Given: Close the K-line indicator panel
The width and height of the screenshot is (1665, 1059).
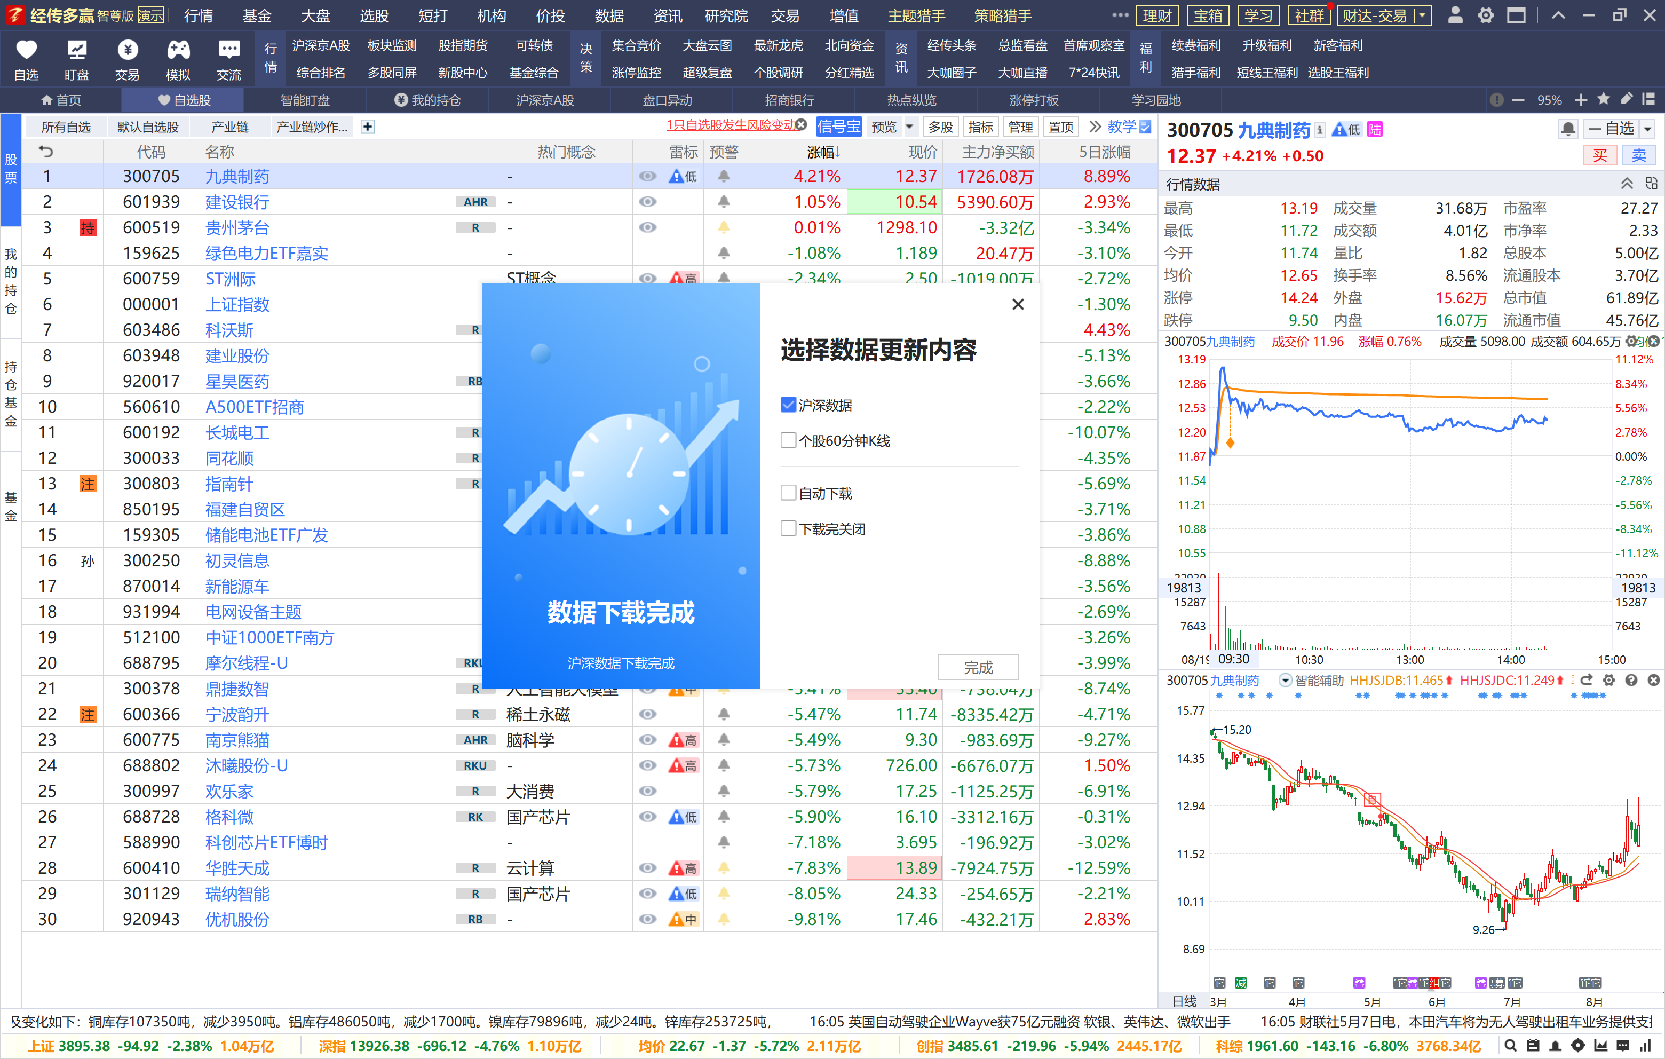Looking at the screenshot, I should [1653, 680].
